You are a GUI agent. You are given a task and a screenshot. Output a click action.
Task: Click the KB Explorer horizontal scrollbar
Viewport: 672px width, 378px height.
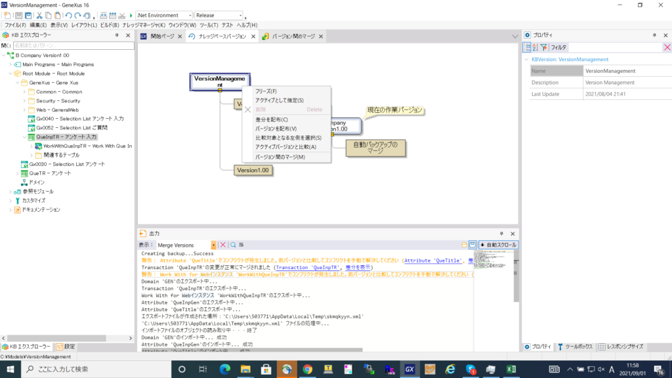(56, 338)
